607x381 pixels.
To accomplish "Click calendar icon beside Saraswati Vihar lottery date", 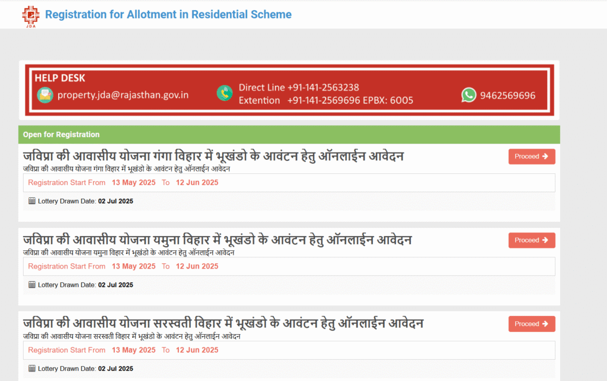I will 32,369.
